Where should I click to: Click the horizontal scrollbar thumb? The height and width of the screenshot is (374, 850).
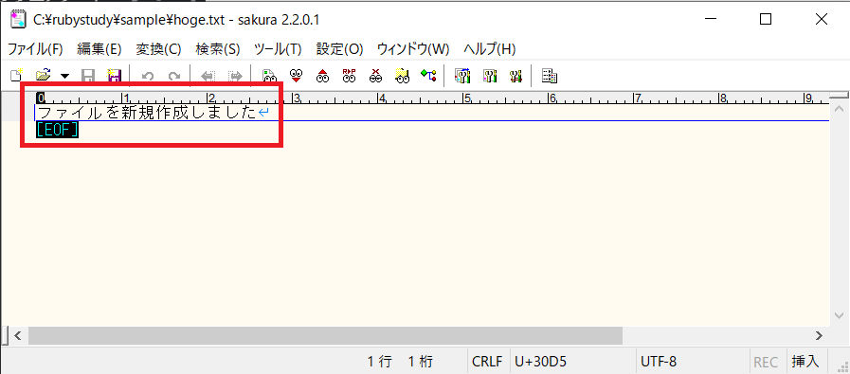coord(325,335)
